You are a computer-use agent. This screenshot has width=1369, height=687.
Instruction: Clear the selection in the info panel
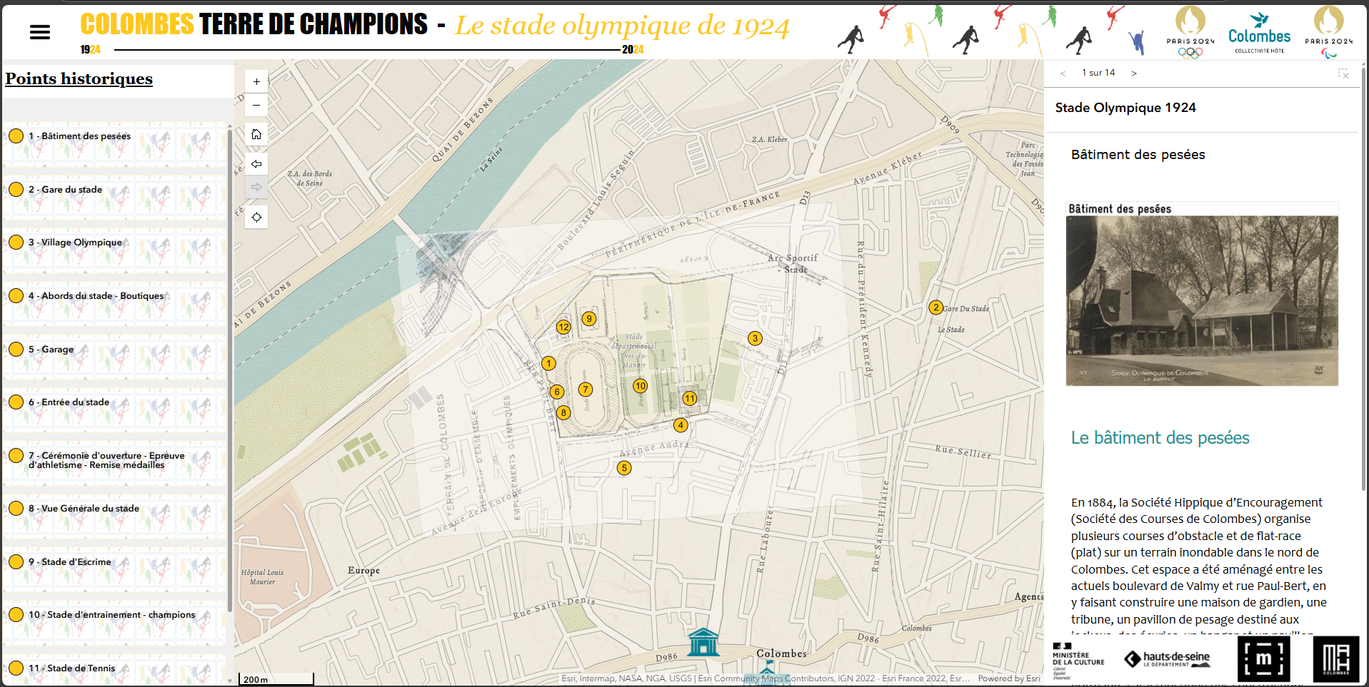(1343, 73)
